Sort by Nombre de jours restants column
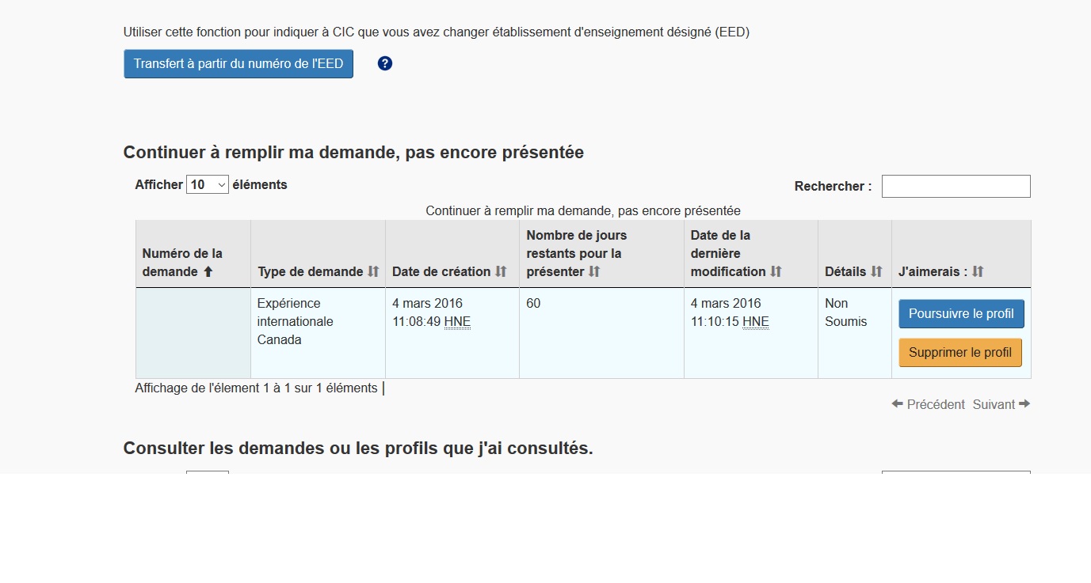This screenshot has height=583, width=1091. point(594,272)
